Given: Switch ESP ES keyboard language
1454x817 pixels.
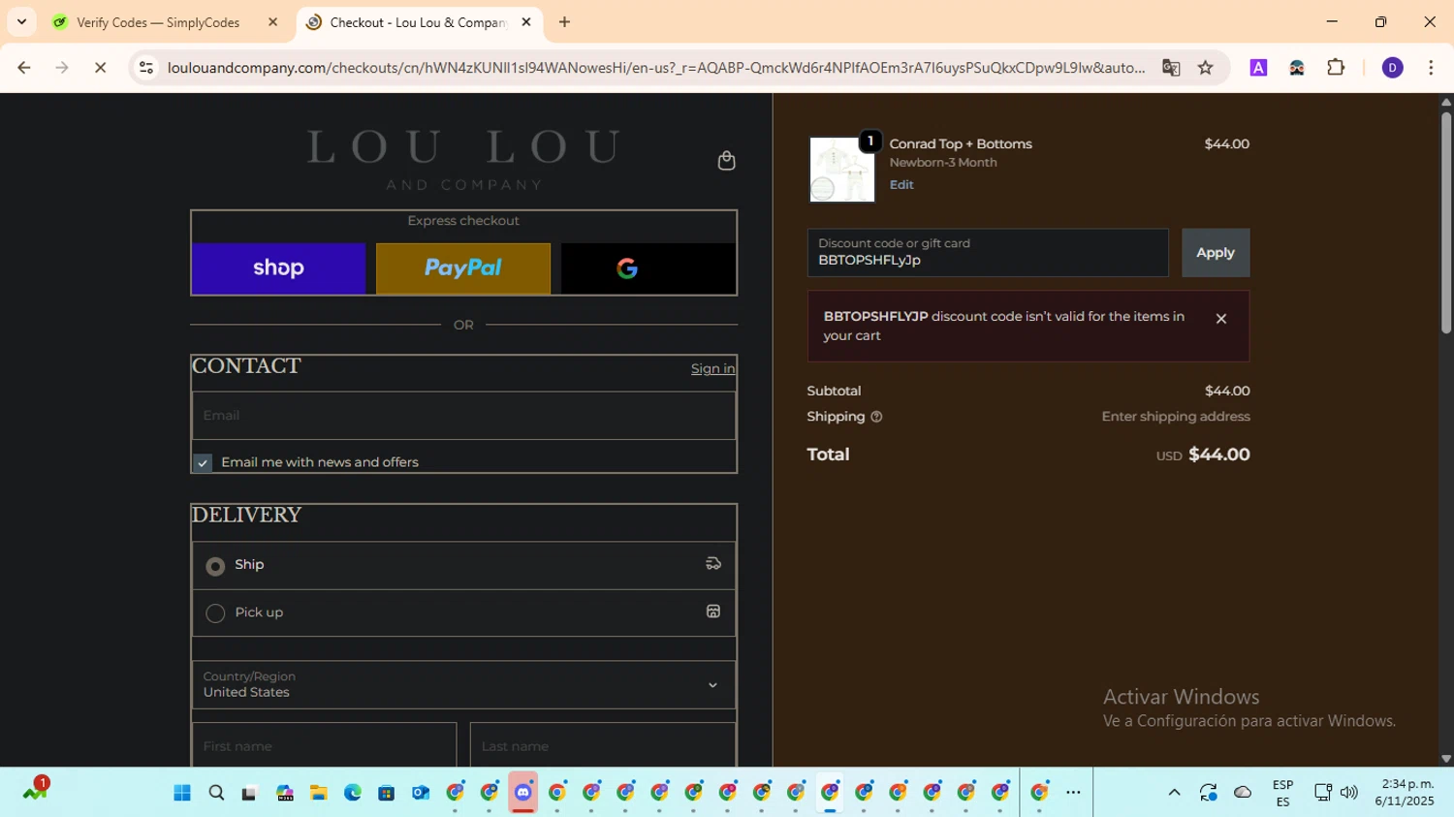Looking at the screenshot, I should pyautogui.click(x=1282, y=793).
